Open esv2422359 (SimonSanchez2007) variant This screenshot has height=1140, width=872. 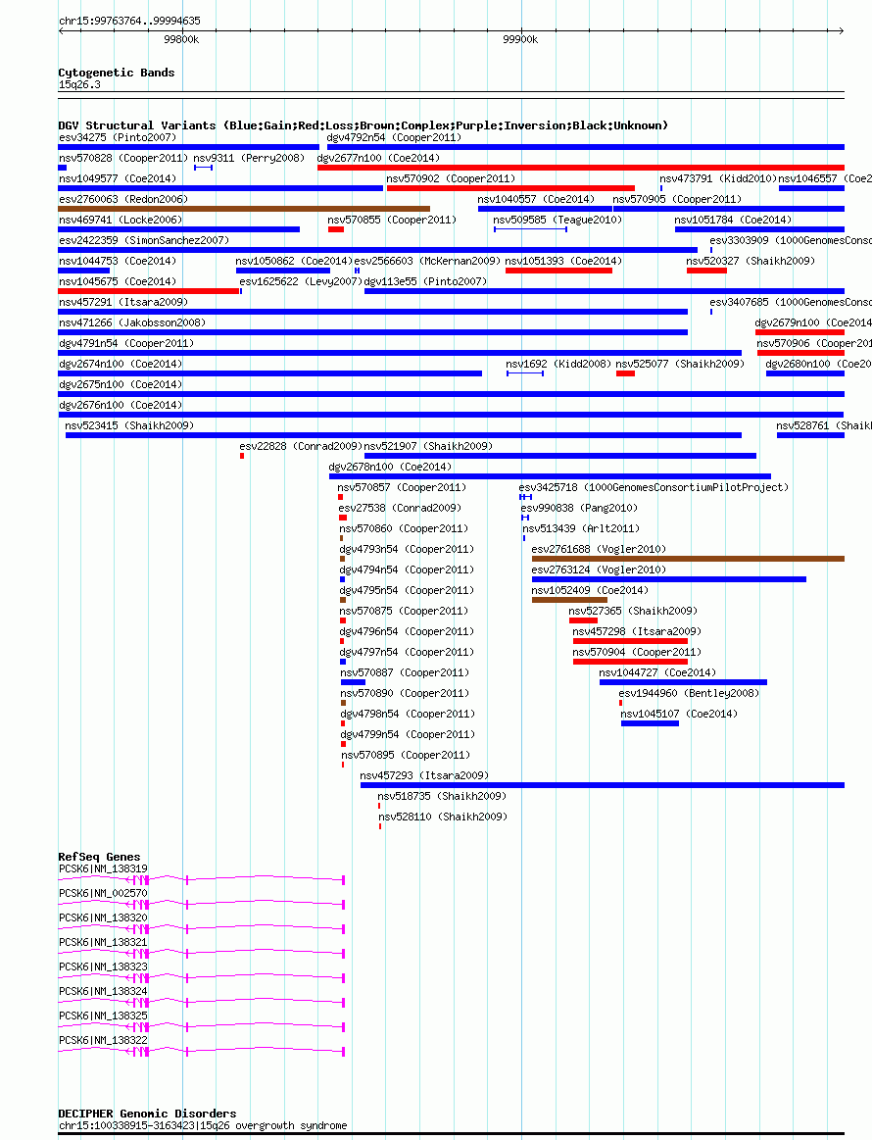coord(144,240)
